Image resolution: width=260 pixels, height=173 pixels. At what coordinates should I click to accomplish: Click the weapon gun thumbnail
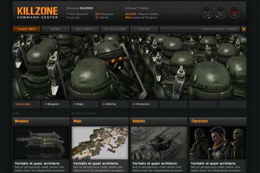(41, 143)
